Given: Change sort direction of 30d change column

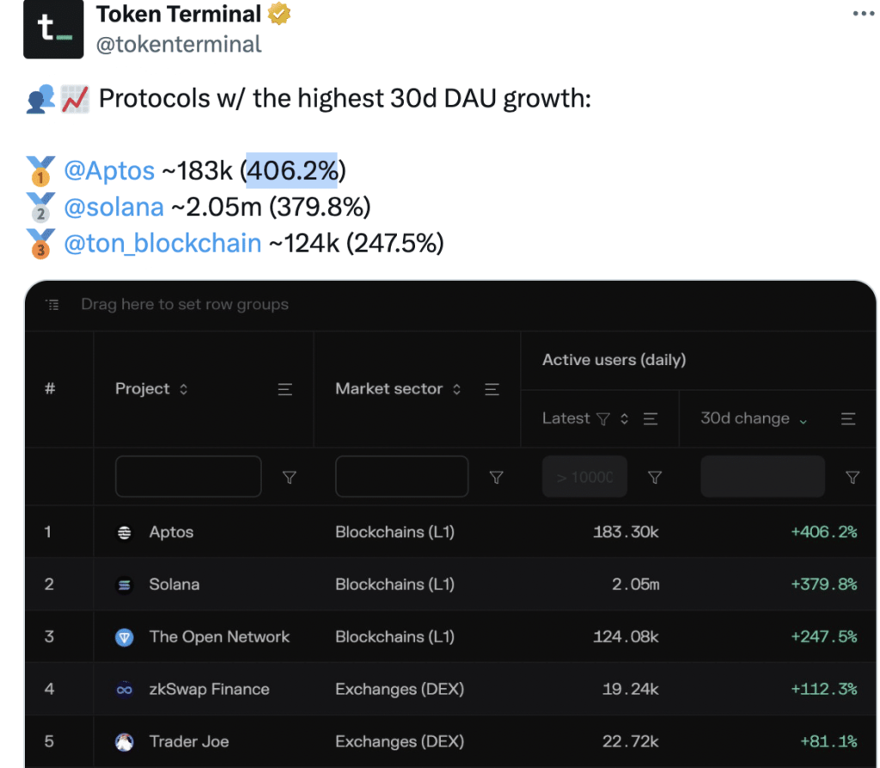Looking at the screenshot, I should tap(804, 420).
